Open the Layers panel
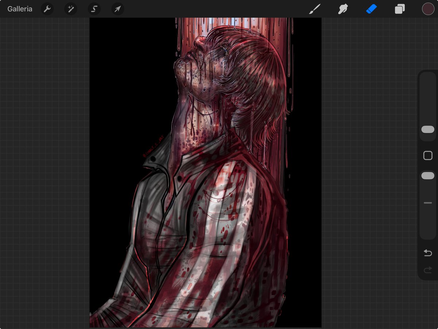 point(400,9)
